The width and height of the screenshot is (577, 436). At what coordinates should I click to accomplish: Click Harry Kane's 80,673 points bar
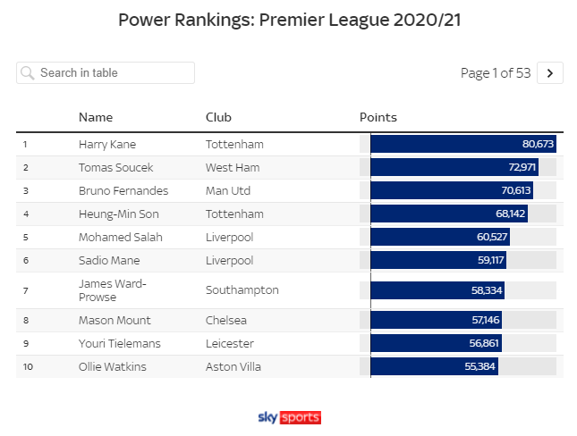point(463,144)
